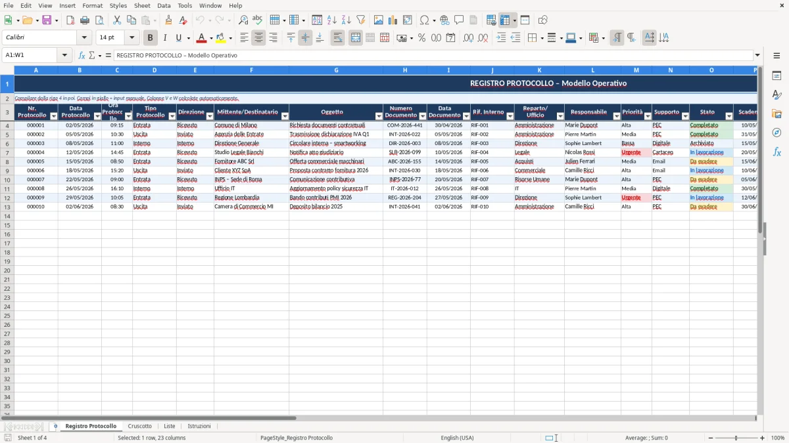
Task: Open the Sidebar Navigator compass icon
Action: coord(777,133)
